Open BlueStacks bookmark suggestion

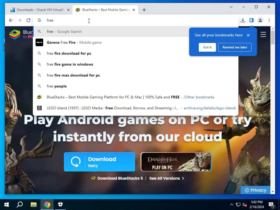136,97
